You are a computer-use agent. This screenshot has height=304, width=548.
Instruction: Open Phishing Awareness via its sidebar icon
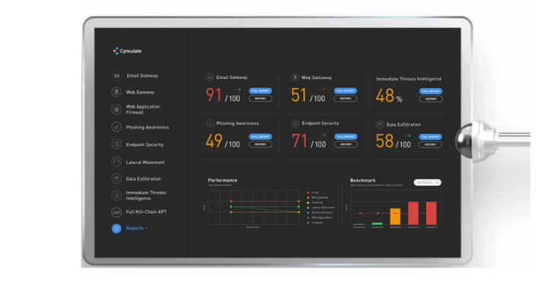point(116,127)
